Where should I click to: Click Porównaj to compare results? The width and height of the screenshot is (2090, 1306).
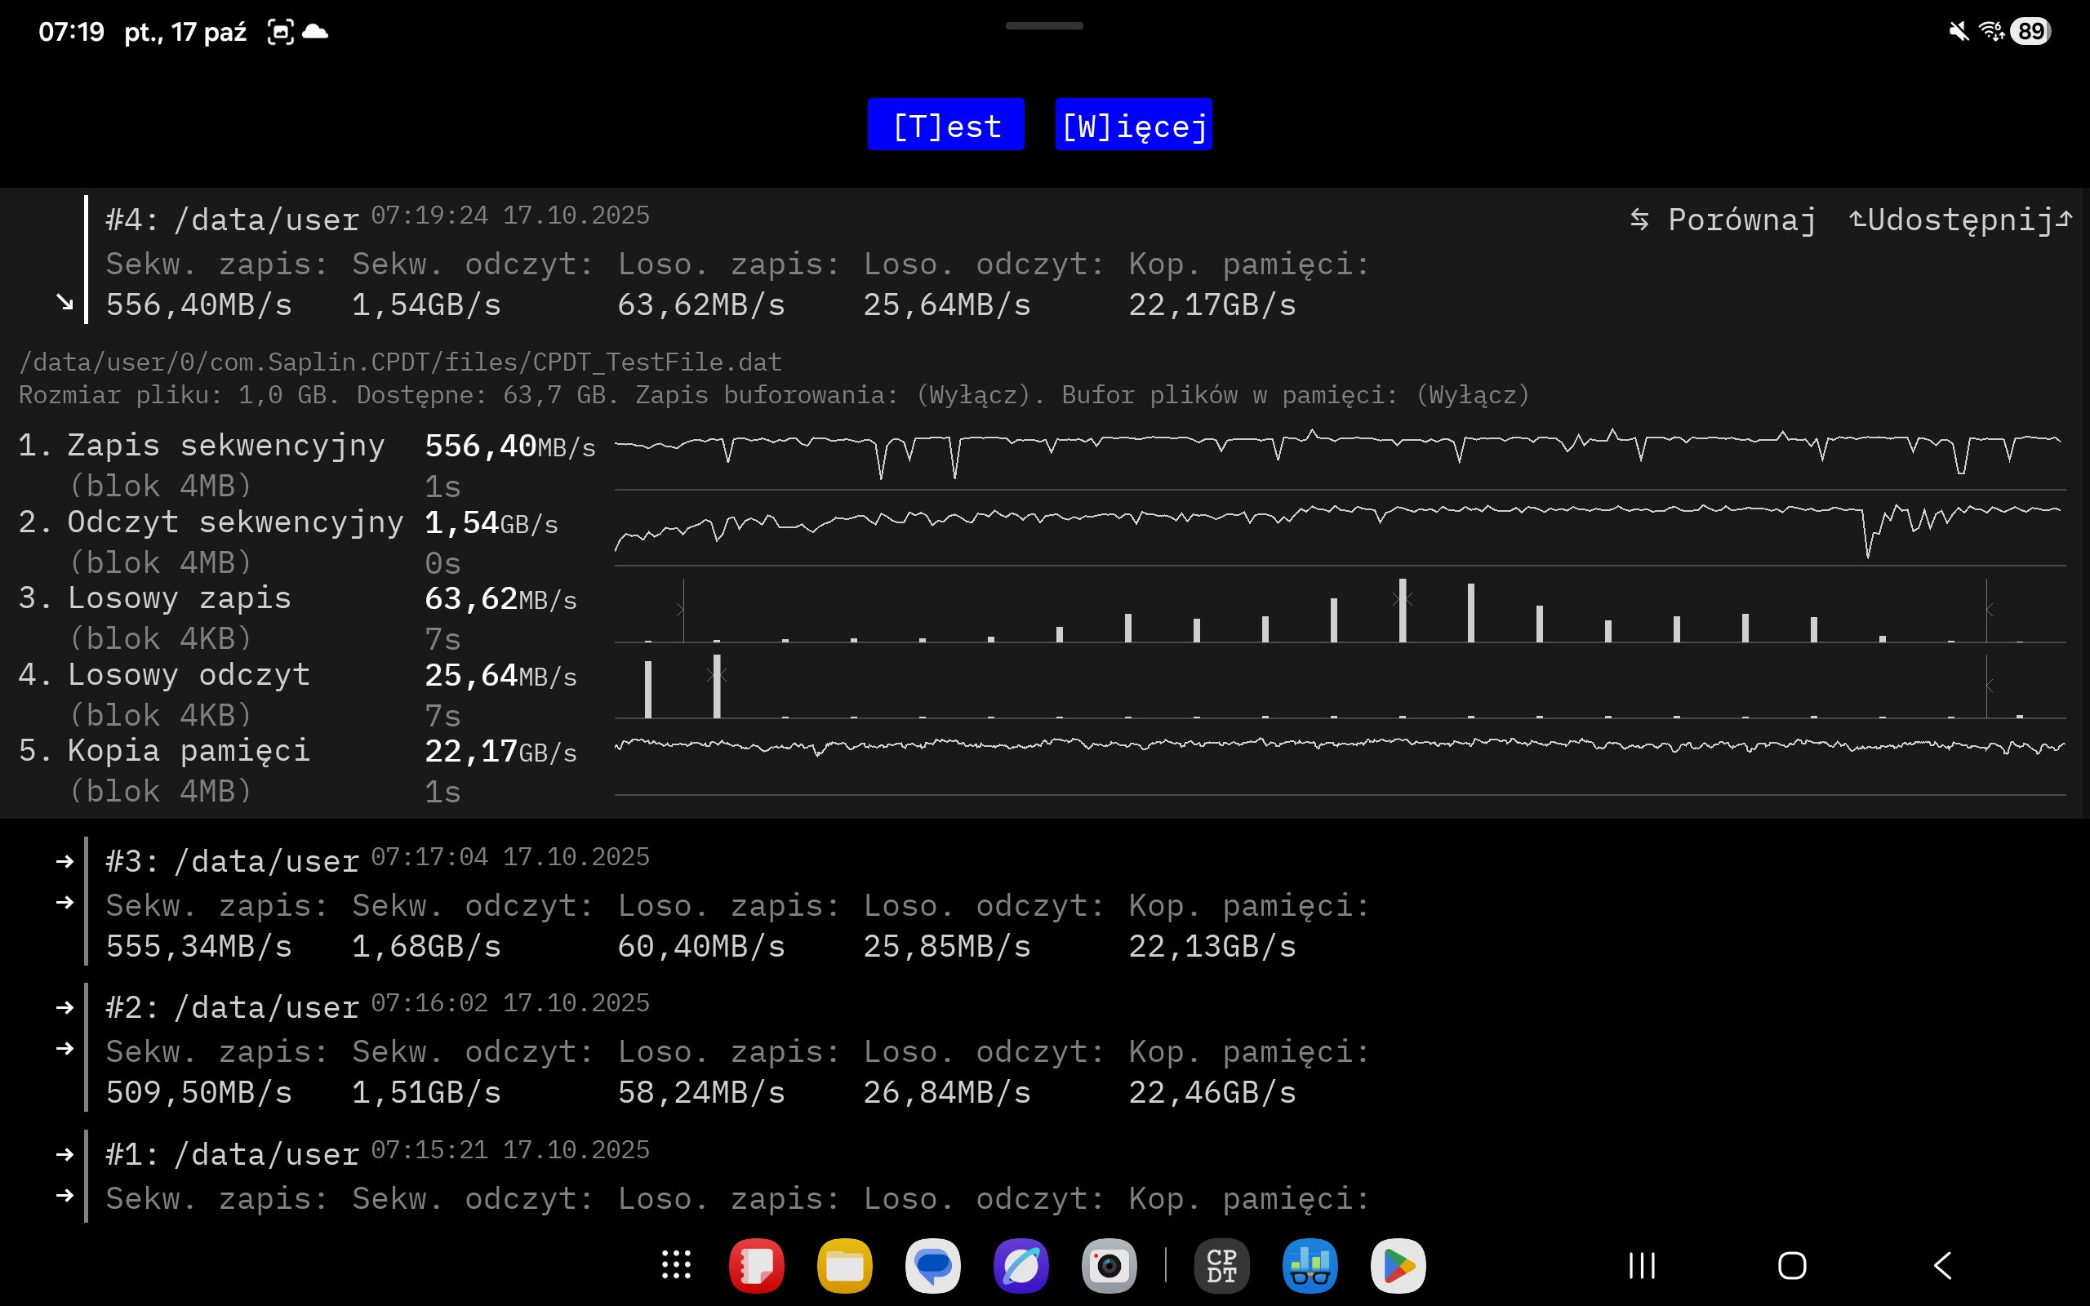point(1723,220)
